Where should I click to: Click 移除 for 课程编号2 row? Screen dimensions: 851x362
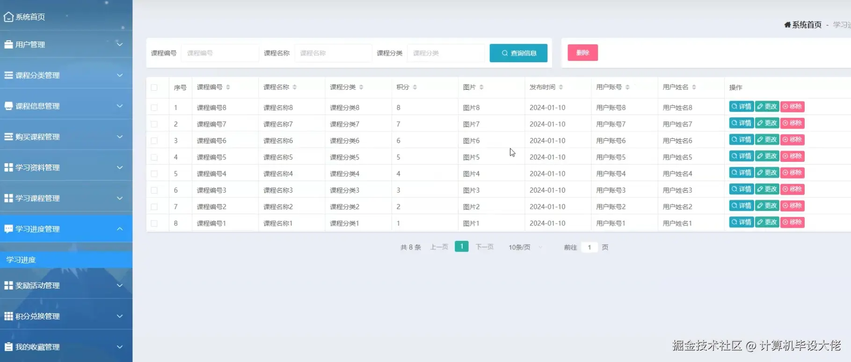(792, 206)
